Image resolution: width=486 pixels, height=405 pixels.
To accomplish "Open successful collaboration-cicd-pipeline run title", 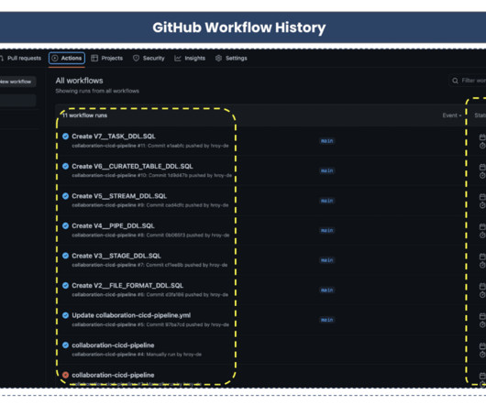I will (113, 345).
